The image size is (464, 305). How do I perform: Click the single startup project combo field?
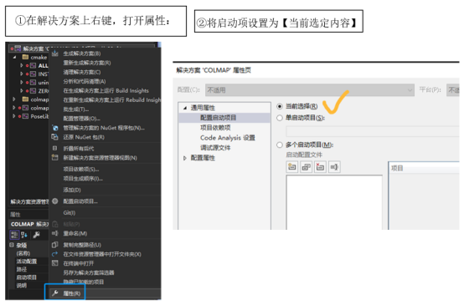tap(373, 131)
